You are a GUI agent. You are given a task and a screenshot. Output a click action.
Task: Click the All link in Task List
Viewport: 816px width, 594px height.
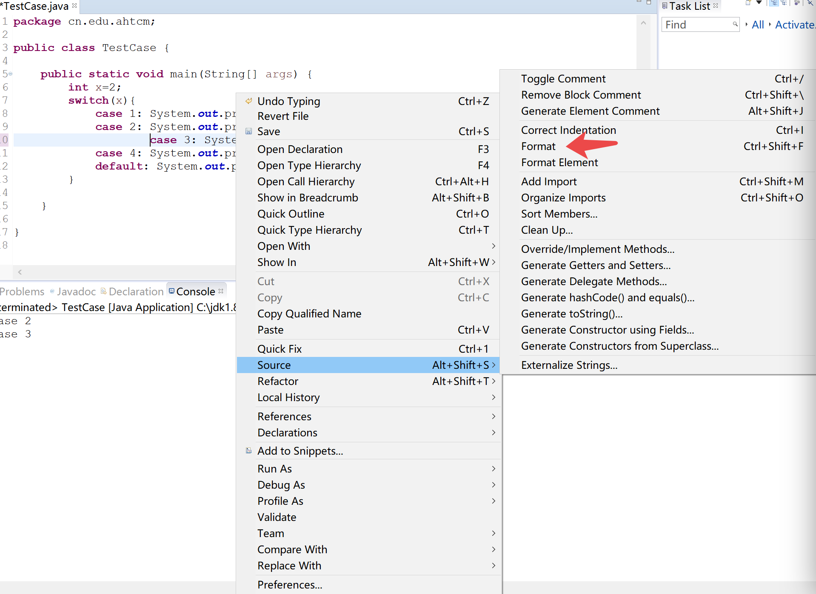(x=758, y=24)
